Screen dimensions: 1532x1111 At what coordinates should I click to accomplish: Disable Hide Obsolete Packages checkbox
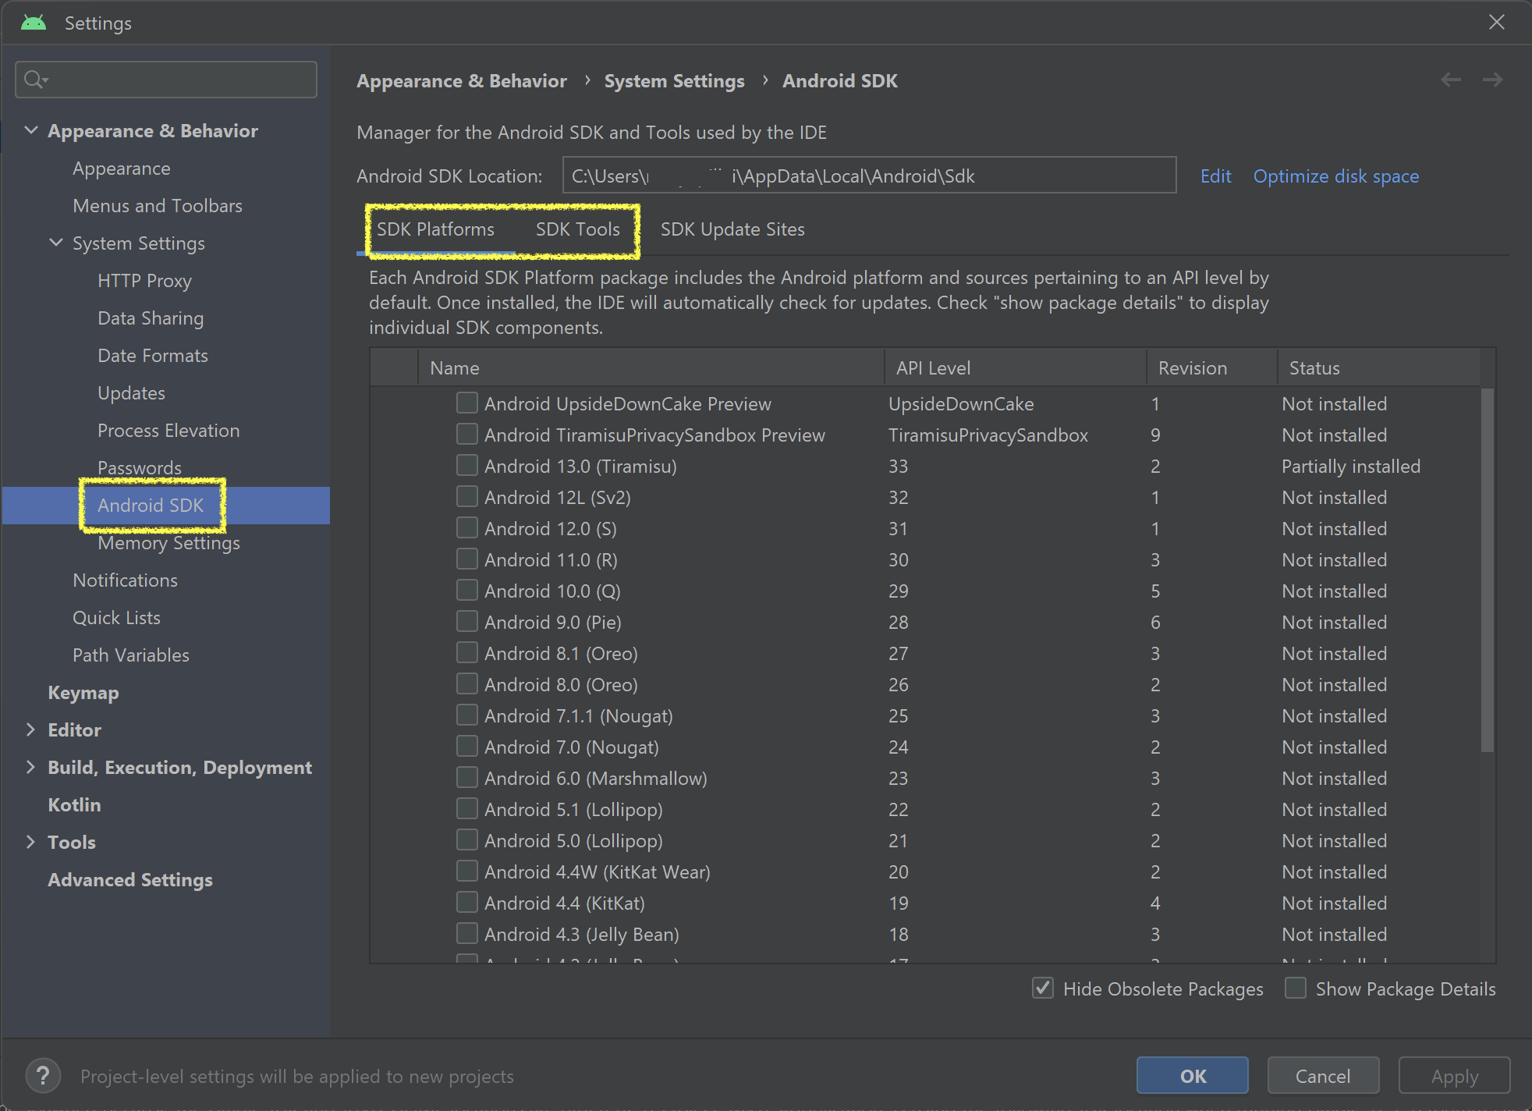click(1043, 988)
